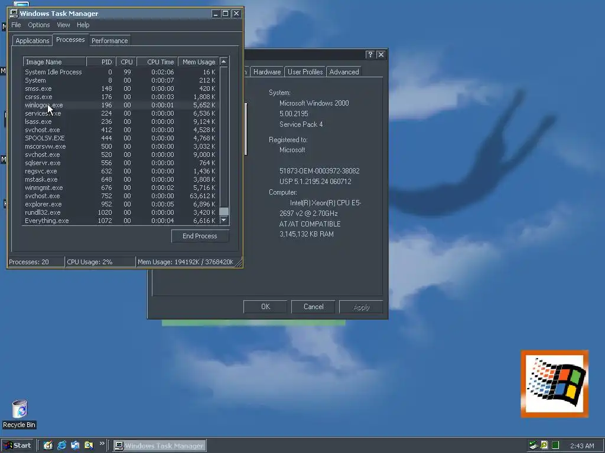Select the mstask.exe process
605x453 pixels.
[121, 179]
